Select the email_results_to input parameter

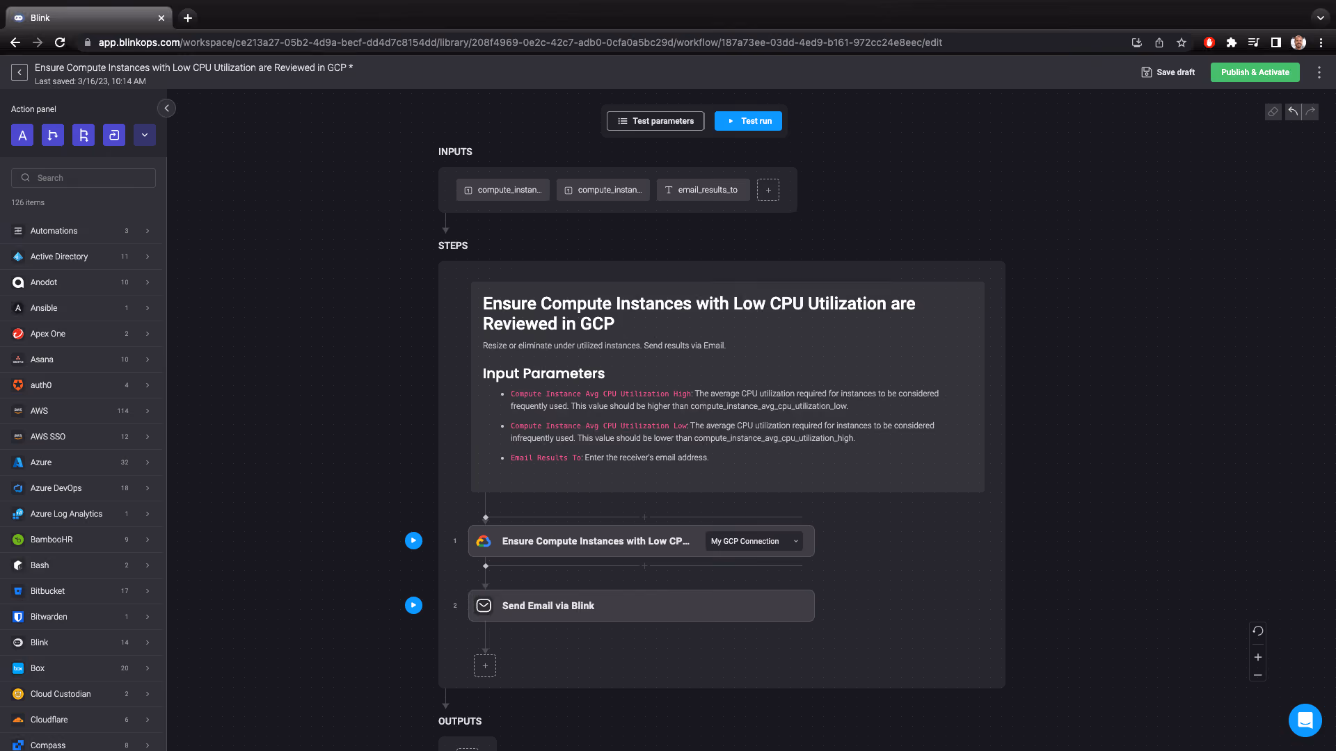pos(703,190)
